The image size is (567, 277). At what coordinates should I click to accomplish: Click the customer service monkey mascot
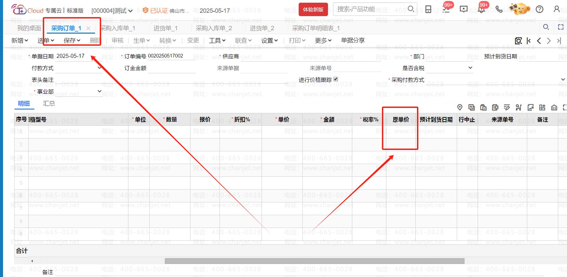(520, 9)
